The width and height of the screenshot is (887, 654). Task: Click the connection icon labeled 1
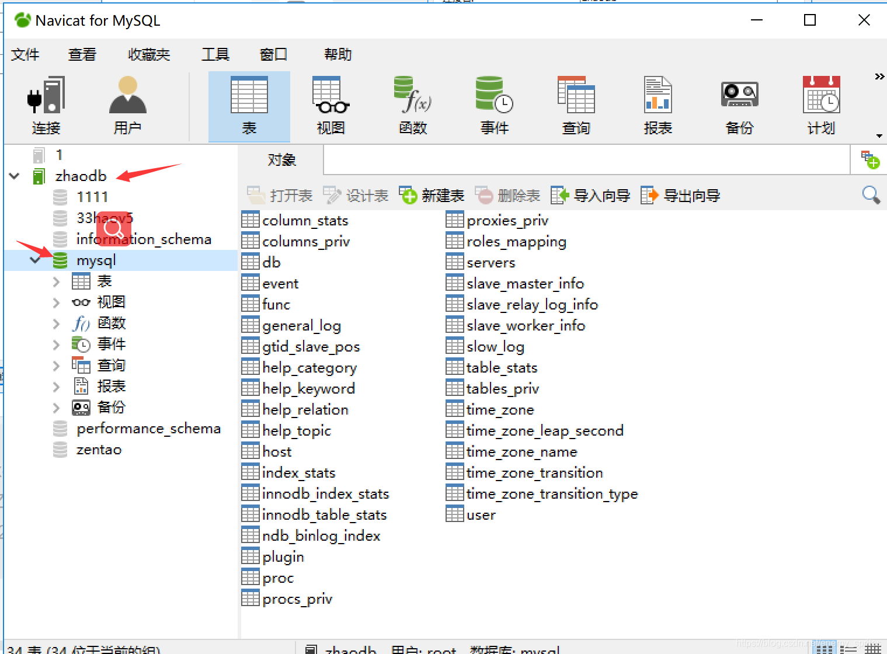pos(39,155)
